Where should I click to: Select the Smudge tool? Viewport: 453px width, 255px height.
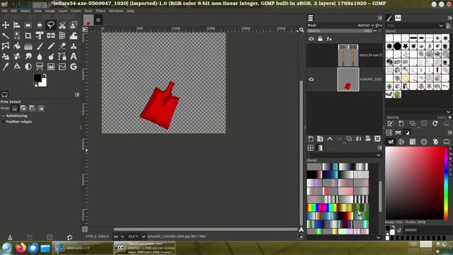coord(28,57)
